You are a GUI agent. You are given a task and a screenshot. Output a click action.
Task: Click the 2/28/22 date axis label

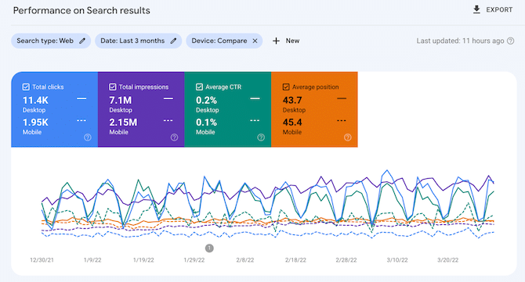tap(346, 260)
